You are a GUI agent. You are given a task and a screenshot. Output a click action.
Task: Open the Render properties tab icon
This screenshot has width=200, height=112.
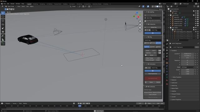point(167,48)
